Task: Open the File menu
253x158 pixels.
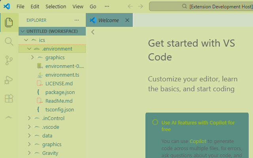Action: [x=21, y=7]
